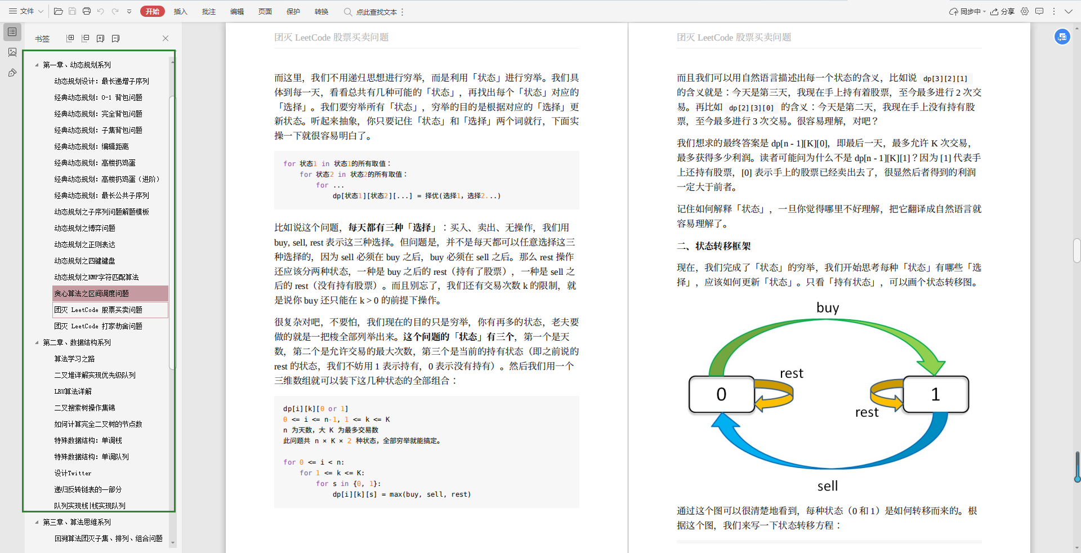Screen dimensions: 1081x553
Task: Select bookmark 经典动态规划:0-1 背包问题
Action: pos(98,97)
